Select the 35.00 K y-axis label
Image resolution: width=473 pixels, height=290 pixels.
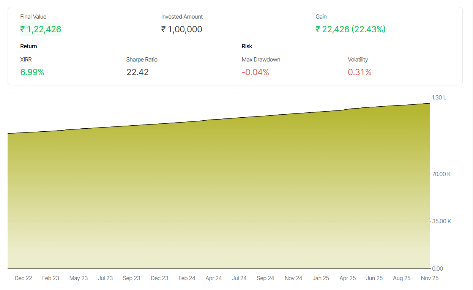pos(441,221)
